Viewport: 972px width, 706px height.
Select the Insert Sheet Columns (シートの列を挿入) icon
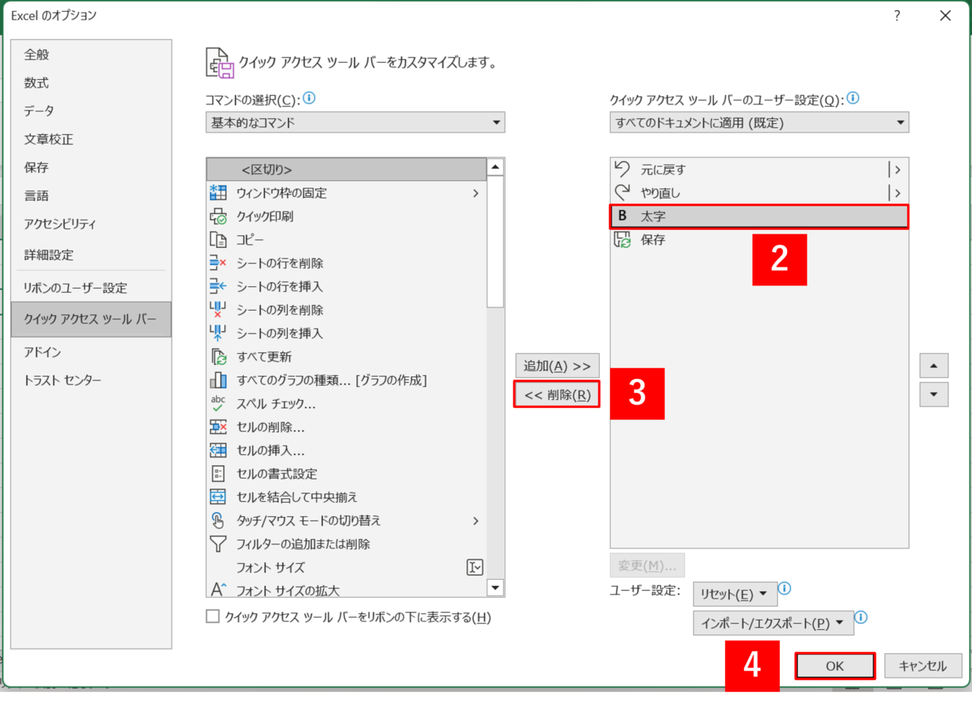pyautogui.click(x=218, y=333)
